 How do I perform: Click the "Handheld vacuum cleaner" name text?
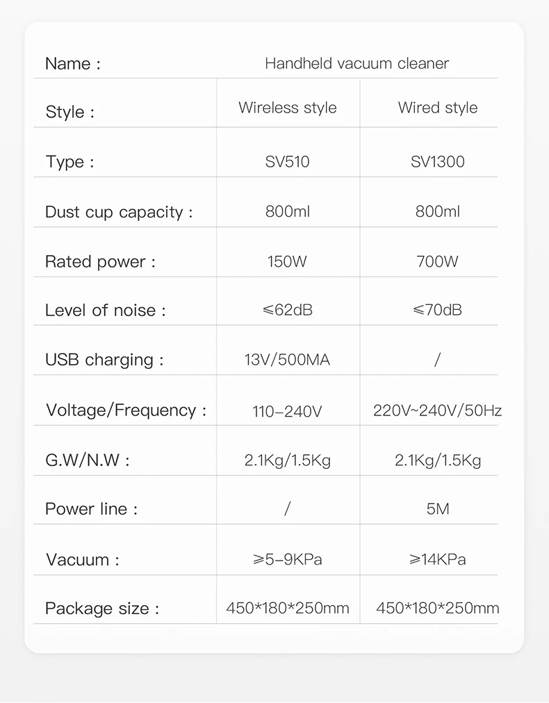coord(357,63)
